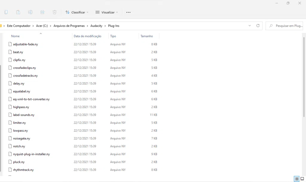
Task: Go to Arquivos de Programas breadcrumb
Action: 69,26
